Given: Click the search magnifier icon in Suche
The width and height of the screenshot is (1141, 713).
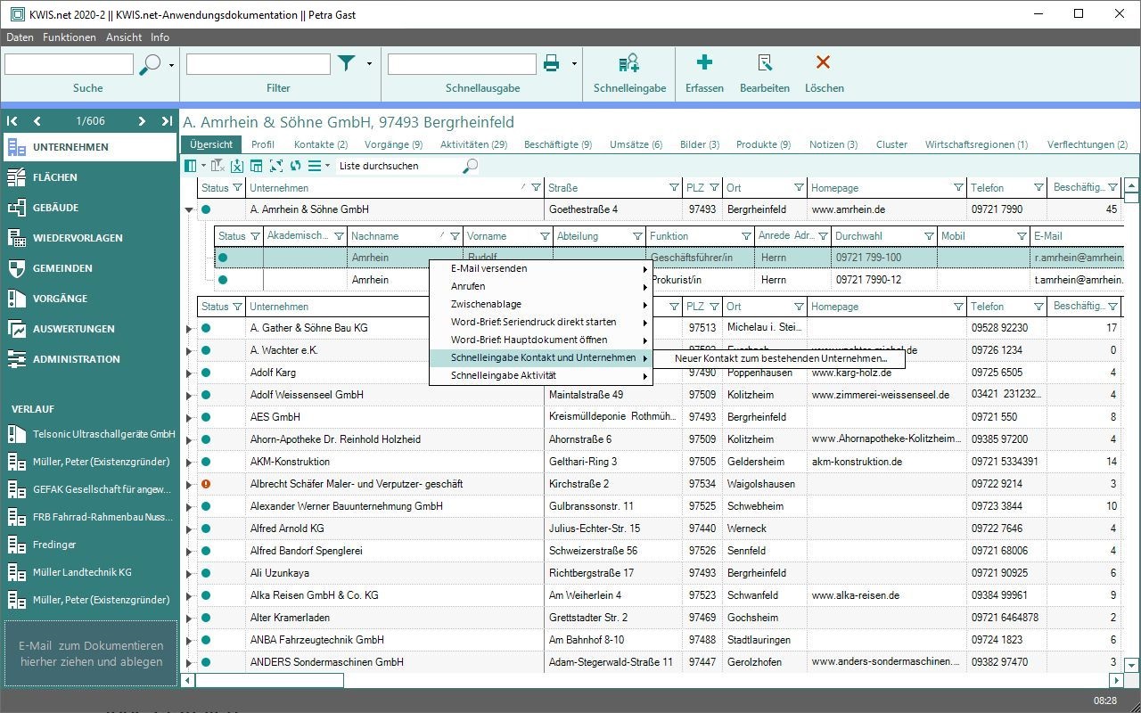Looking at the screenshot, I should click(x=152, y=64).
